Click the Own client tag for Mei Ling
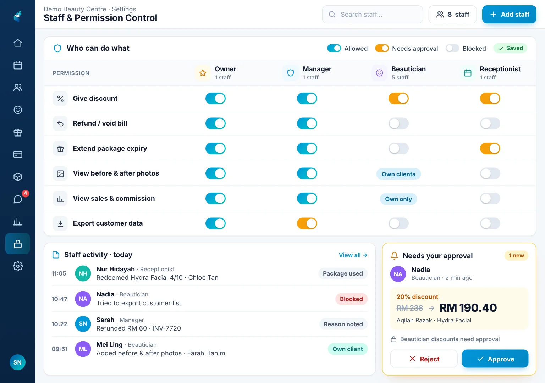The height and width of the screenshot is (383, 545). tap(348, 349)
